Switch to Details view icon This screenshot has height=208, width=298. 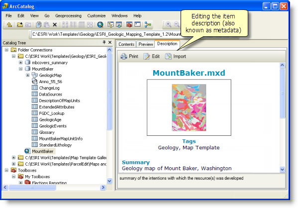tap(82, 24)
